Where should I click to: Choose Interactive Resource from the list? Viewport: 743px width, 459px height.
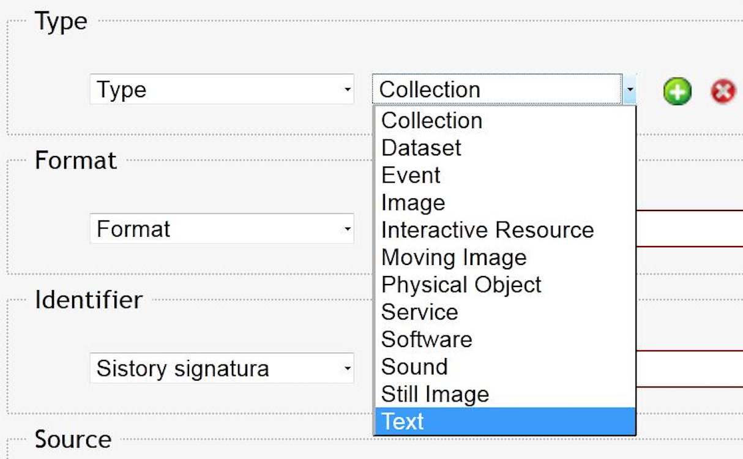(x=487, y=230)
